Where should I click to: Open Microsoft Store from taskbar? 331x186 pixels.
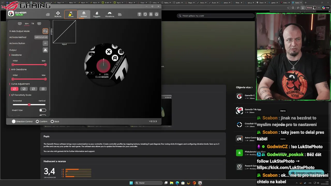coord(183,183)
